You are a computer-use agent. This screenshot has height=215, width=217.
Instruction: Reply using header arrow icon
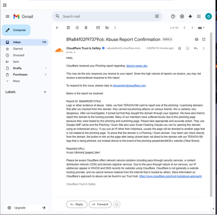(196, 48)
